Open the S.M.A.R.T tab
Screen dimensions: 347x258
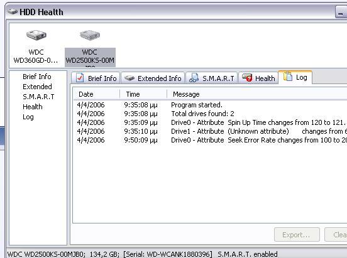[212, 78]
